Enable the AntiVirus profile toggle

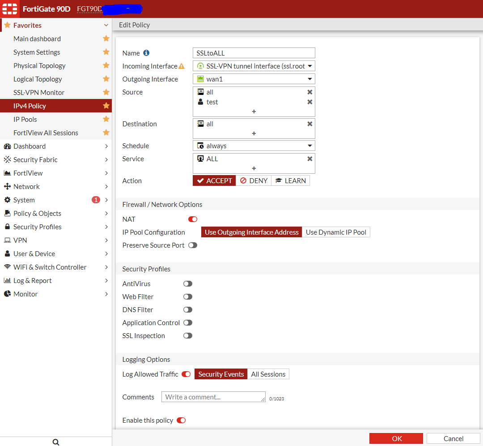point(188,284)
